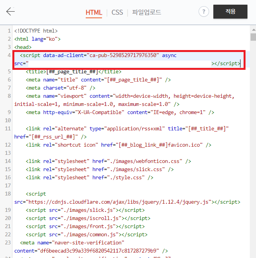Click the async attribute on line 4
Viewport: 256px width, 258px height.
[169, 55]
